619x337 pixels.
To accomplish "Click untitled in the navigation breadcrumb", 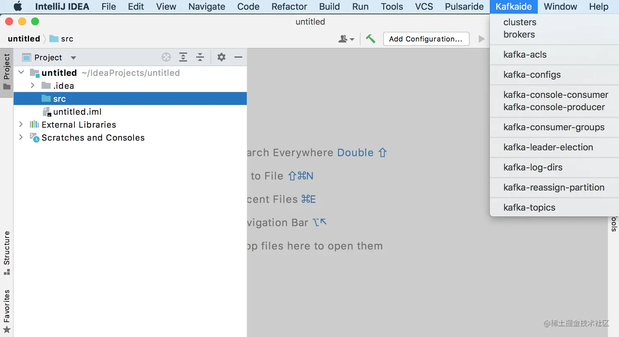I will point(24,39).
